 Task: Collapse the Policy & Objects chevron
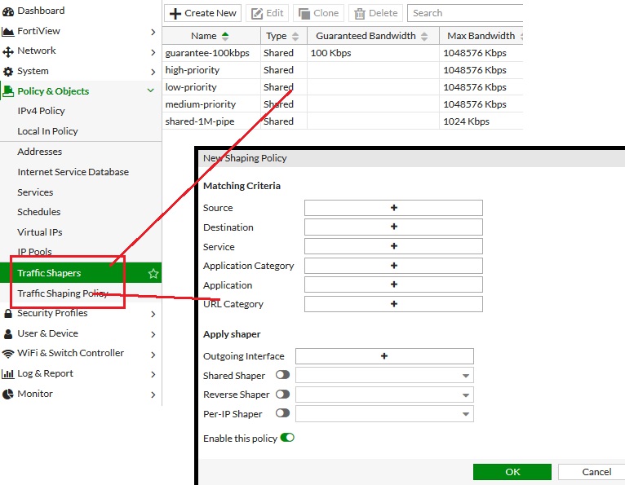(151, 90)
